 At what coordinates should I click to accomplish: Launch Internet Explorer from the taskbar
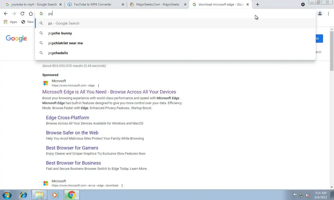coord(23,195)
